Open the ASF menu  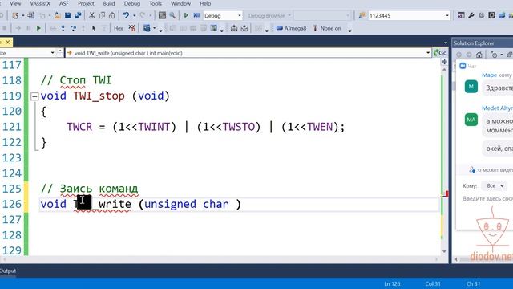tap(64, 3)
